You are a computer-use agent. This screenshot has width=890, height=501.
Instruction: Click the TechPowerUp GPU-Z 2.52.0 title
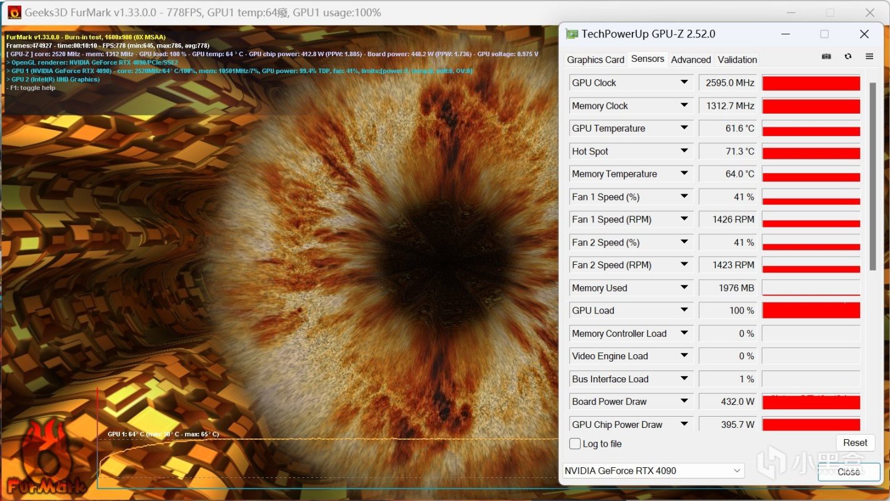[x=648, y=34]
